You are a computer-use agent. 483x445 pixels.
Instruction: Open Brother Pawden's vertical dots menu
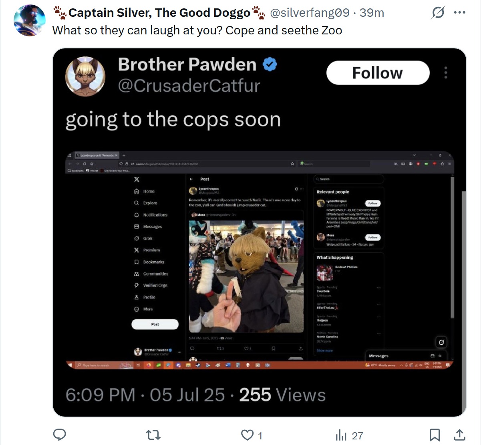[x=446, y=73]
